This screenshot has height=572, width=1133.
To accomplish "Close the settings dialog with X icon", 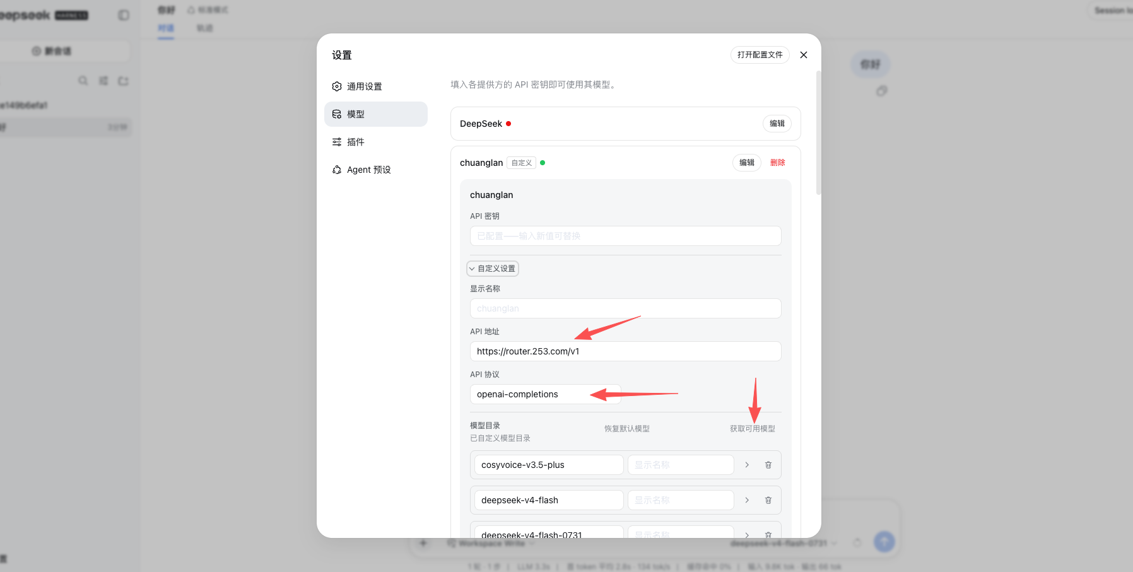I will coord(804,55).
